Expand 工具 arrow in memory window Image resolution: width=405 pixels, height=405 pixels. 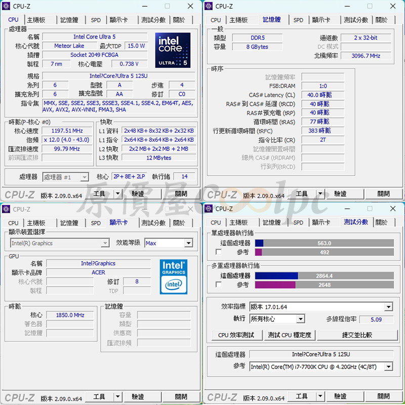[x=320, y=193]
